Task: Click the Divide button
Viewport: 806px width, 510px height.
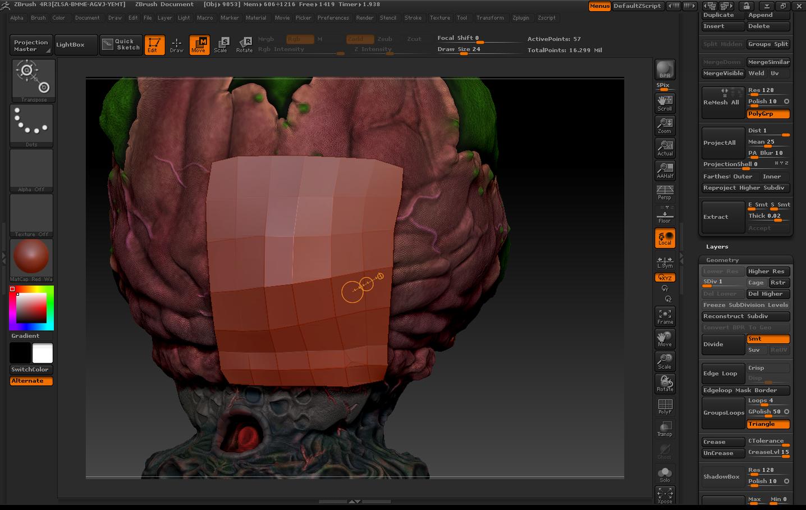Action: tap(723, 344)
